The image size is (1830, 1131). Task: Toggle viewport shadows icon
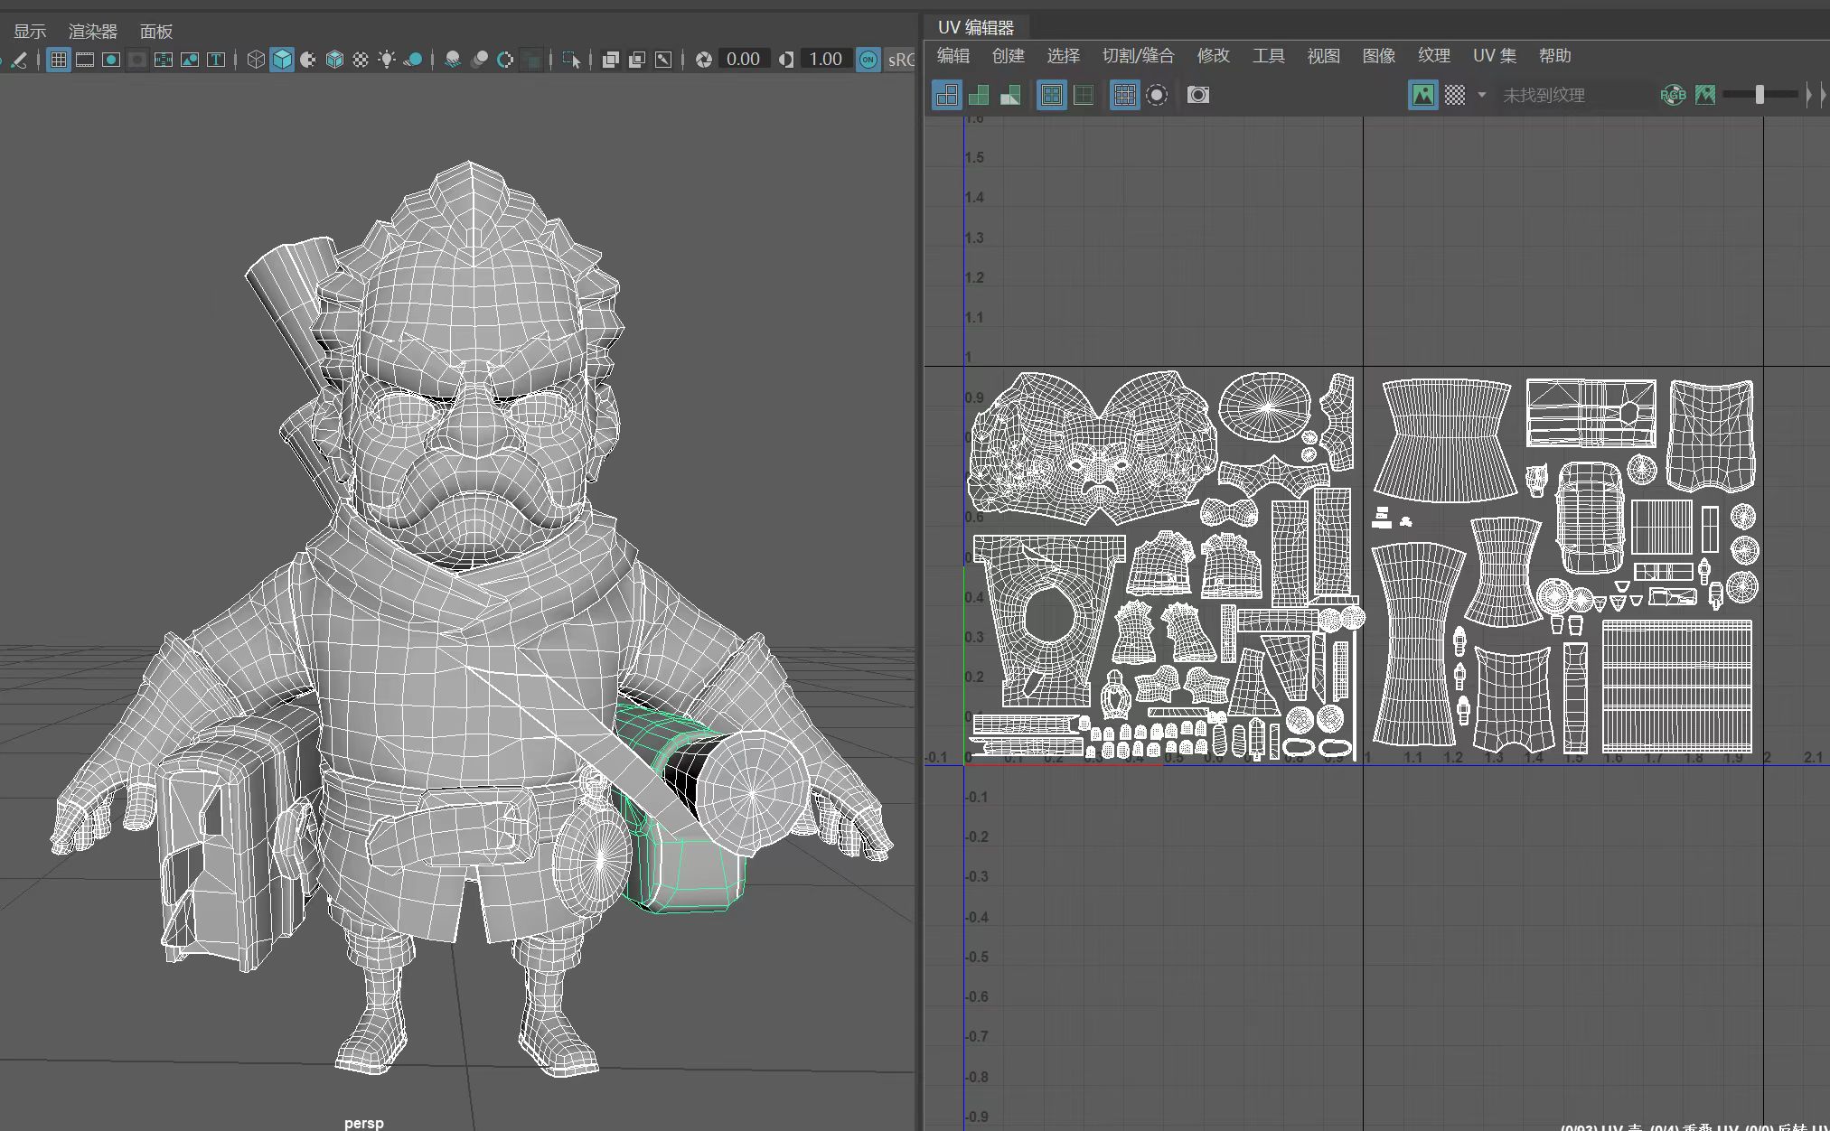tap(413, 60)
